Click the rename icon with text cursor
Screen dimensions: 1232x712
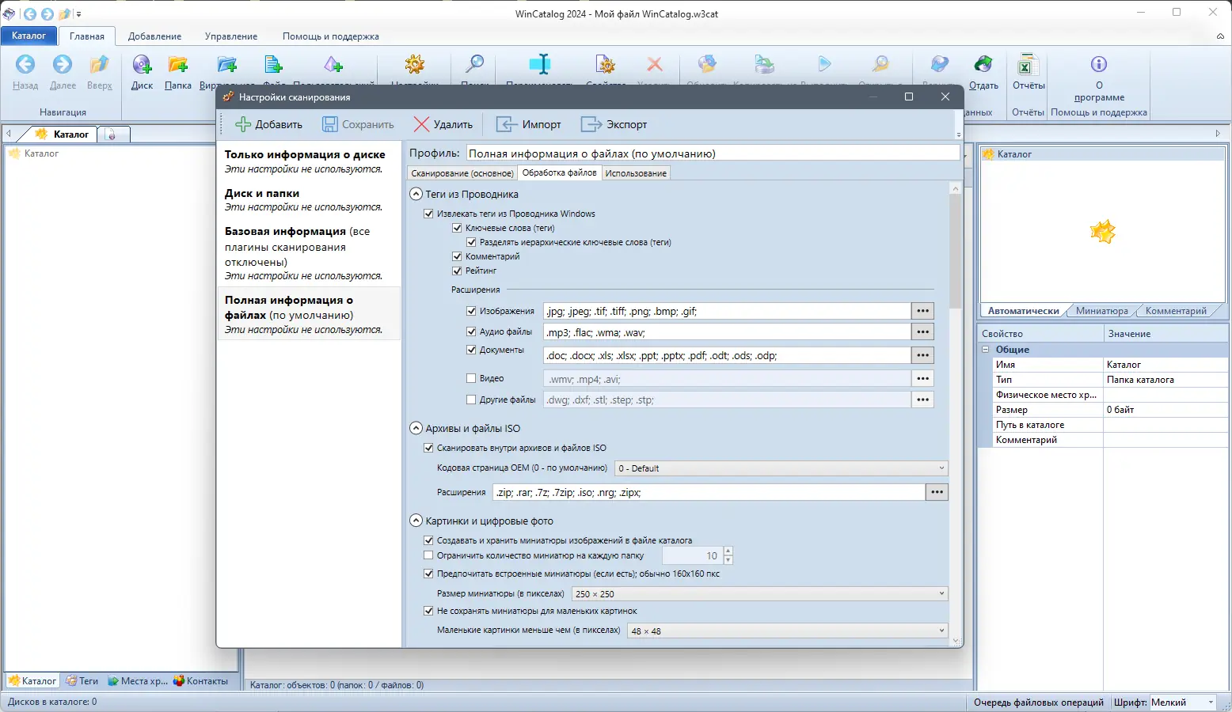tap(540, 65)
